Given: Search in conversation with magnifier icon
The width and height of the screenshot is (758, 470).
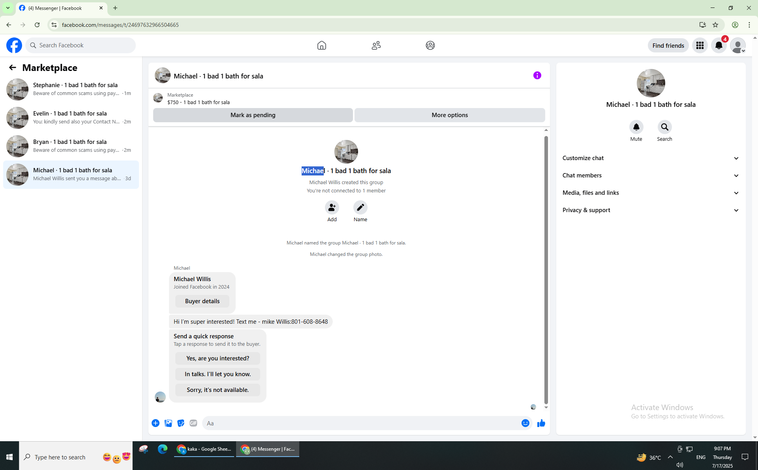Looking at the screenshot, I should [665, 127].
